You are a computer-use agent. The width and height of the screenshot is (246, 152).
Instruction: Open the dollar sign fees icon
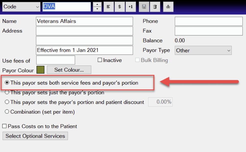119,7
